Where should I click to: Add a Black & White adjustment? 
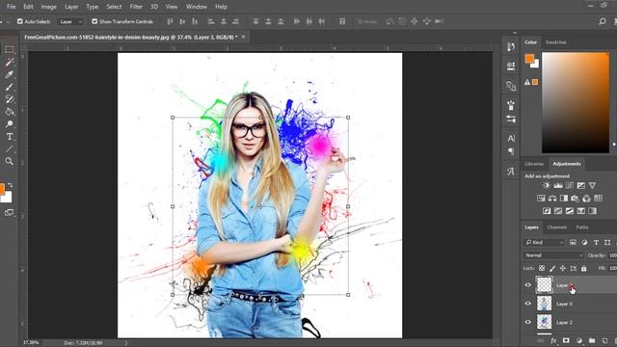coord(564,198)
